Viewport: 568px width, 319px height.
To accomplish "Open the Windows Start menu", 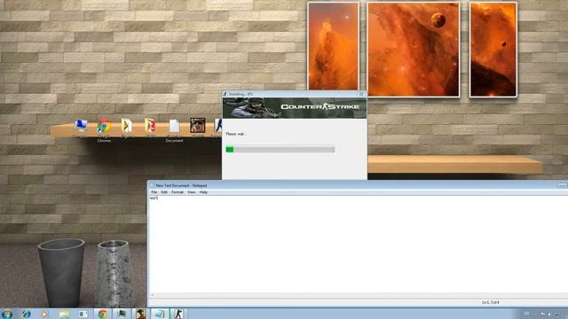I will click(6, 314).
